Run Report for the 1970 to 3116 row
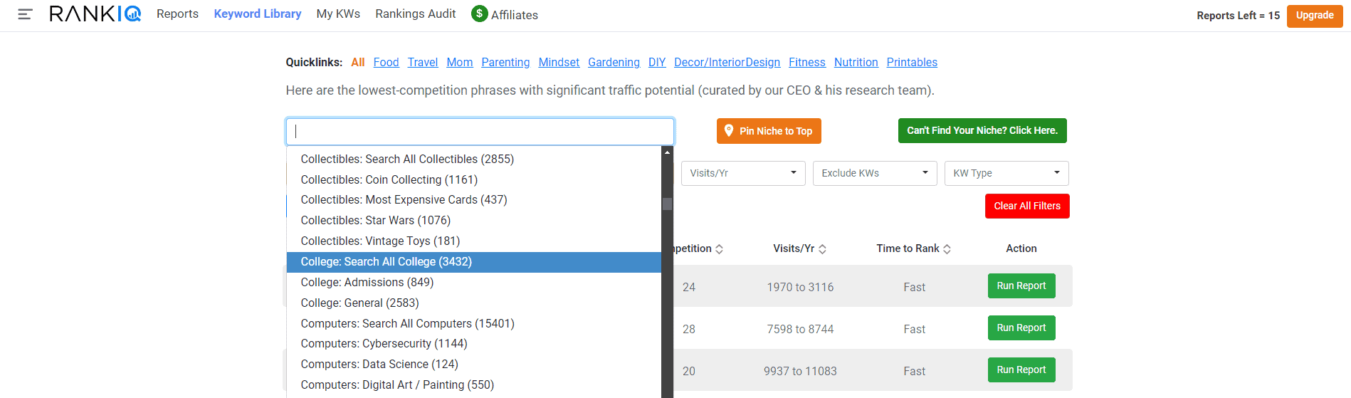Screen dimensions: 1351x398 [1021, 286]
